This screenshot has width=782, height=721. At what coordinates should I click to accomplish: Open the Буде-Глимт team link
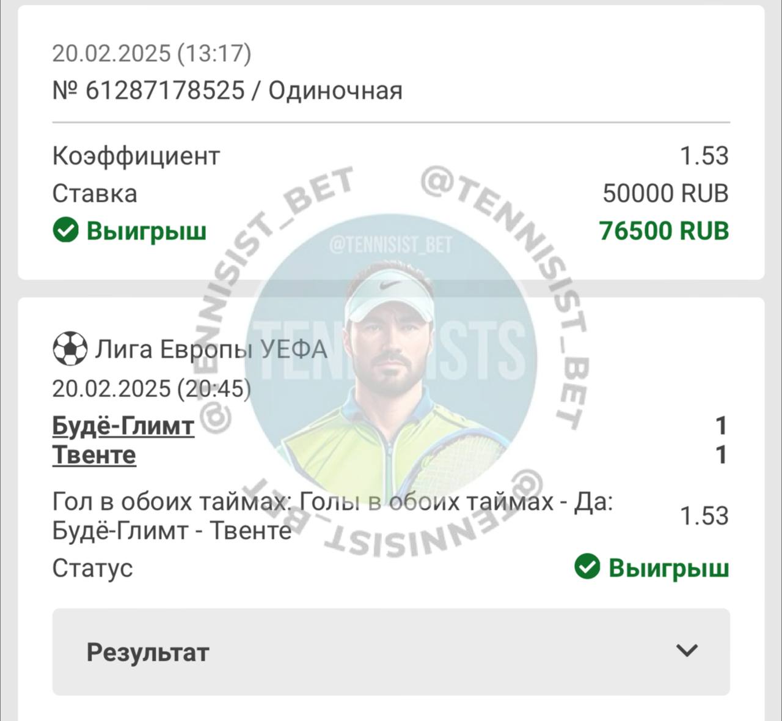click(x=123, y=426)
